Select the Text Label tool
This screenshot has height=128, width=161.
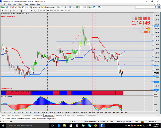[31, 10]
